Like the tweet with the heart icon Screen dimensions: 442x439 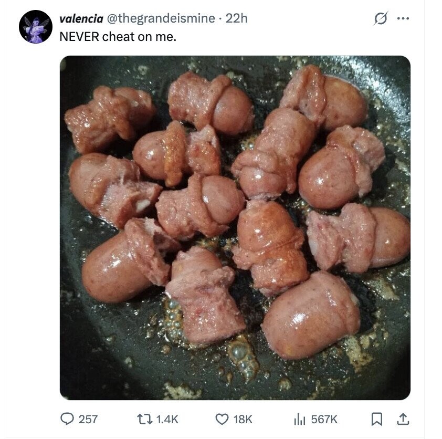222,419
